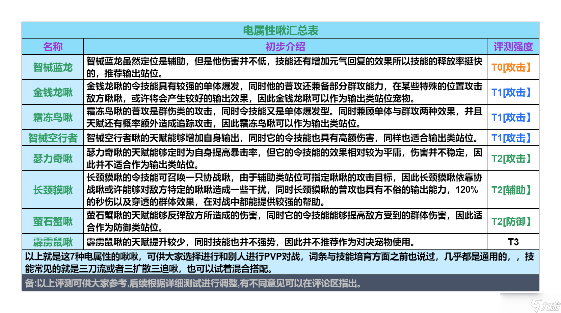Click the T3 rating cell
Viewport: 561px width, 313px height.
(513, 242)
